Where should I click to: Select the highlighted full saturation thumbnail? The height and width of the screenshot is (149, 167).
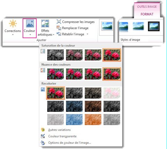click(112, 55)
